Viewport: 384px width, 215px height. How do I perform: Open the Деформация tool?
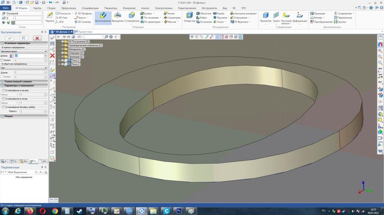(300, 17)
